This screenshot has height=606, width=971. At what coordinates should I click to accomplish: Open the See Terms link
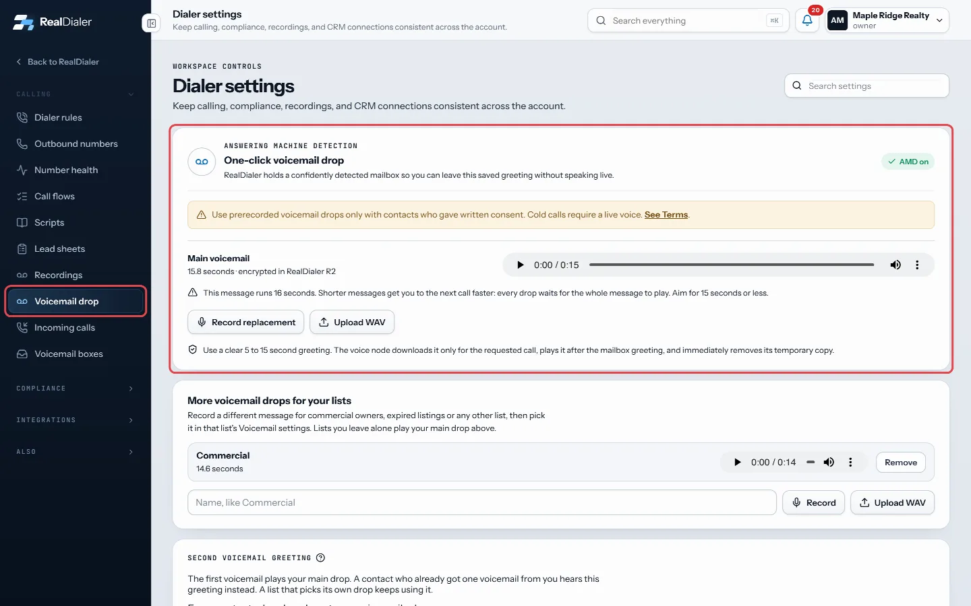point(666,215)
